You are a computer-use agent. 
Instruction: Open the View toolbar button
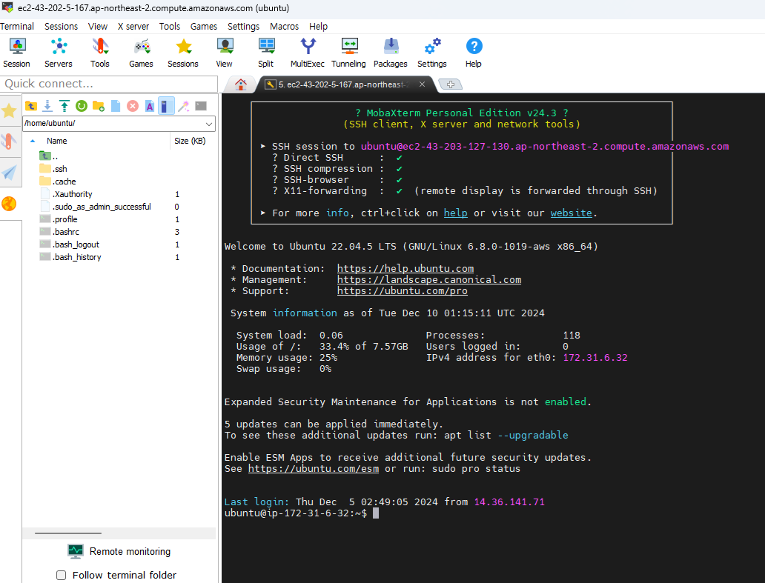tap(225, 53)
